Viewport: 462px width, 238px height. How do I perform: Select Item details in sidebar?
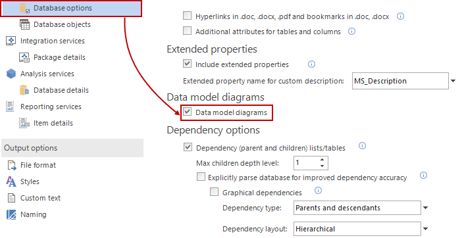point(53,123)
